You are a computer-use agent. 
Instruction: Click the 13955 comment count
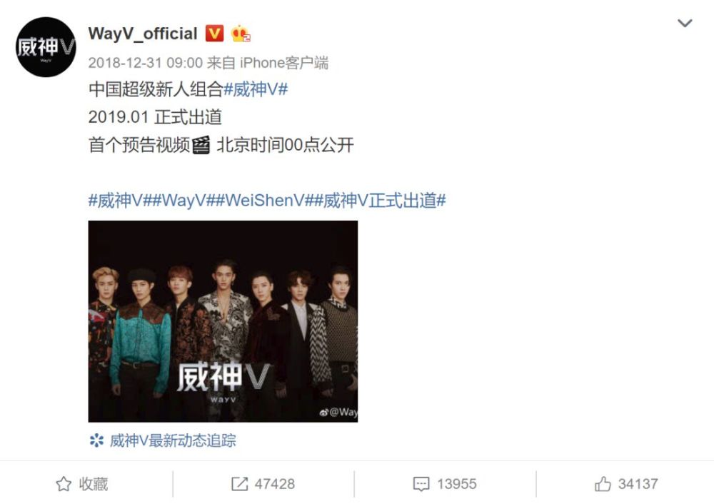[x=457, y=484]
